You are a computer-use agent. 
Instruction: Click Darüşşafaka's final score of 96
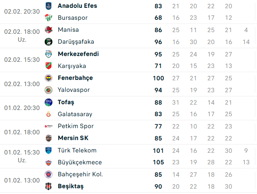point(158,42)
